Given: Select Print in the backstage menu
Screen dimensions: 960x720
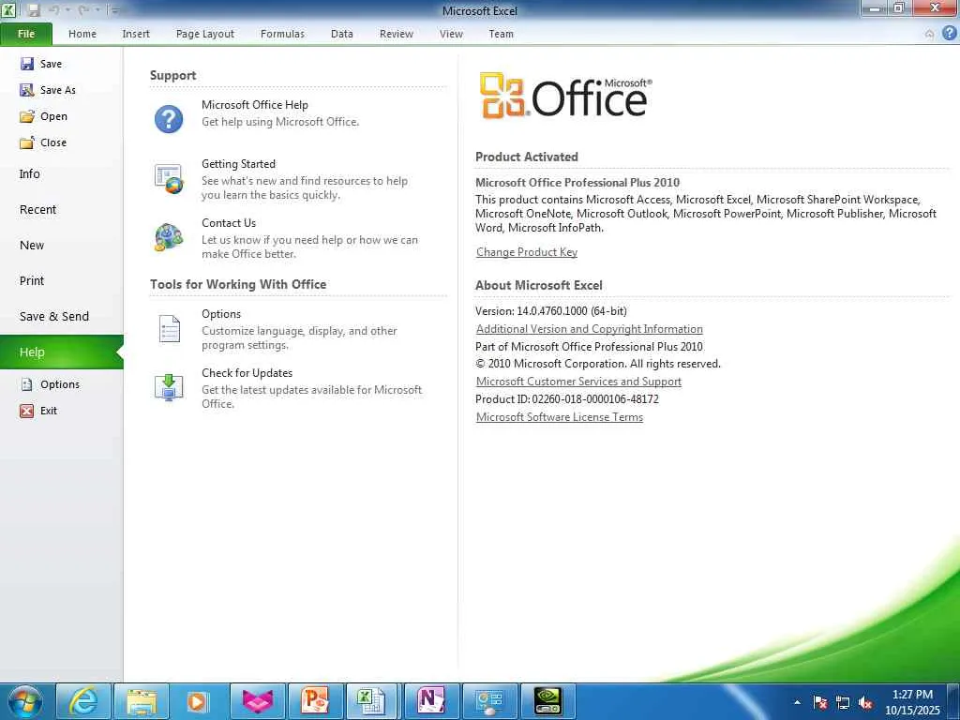Looking at the screenshot, I should click(61, 280).
